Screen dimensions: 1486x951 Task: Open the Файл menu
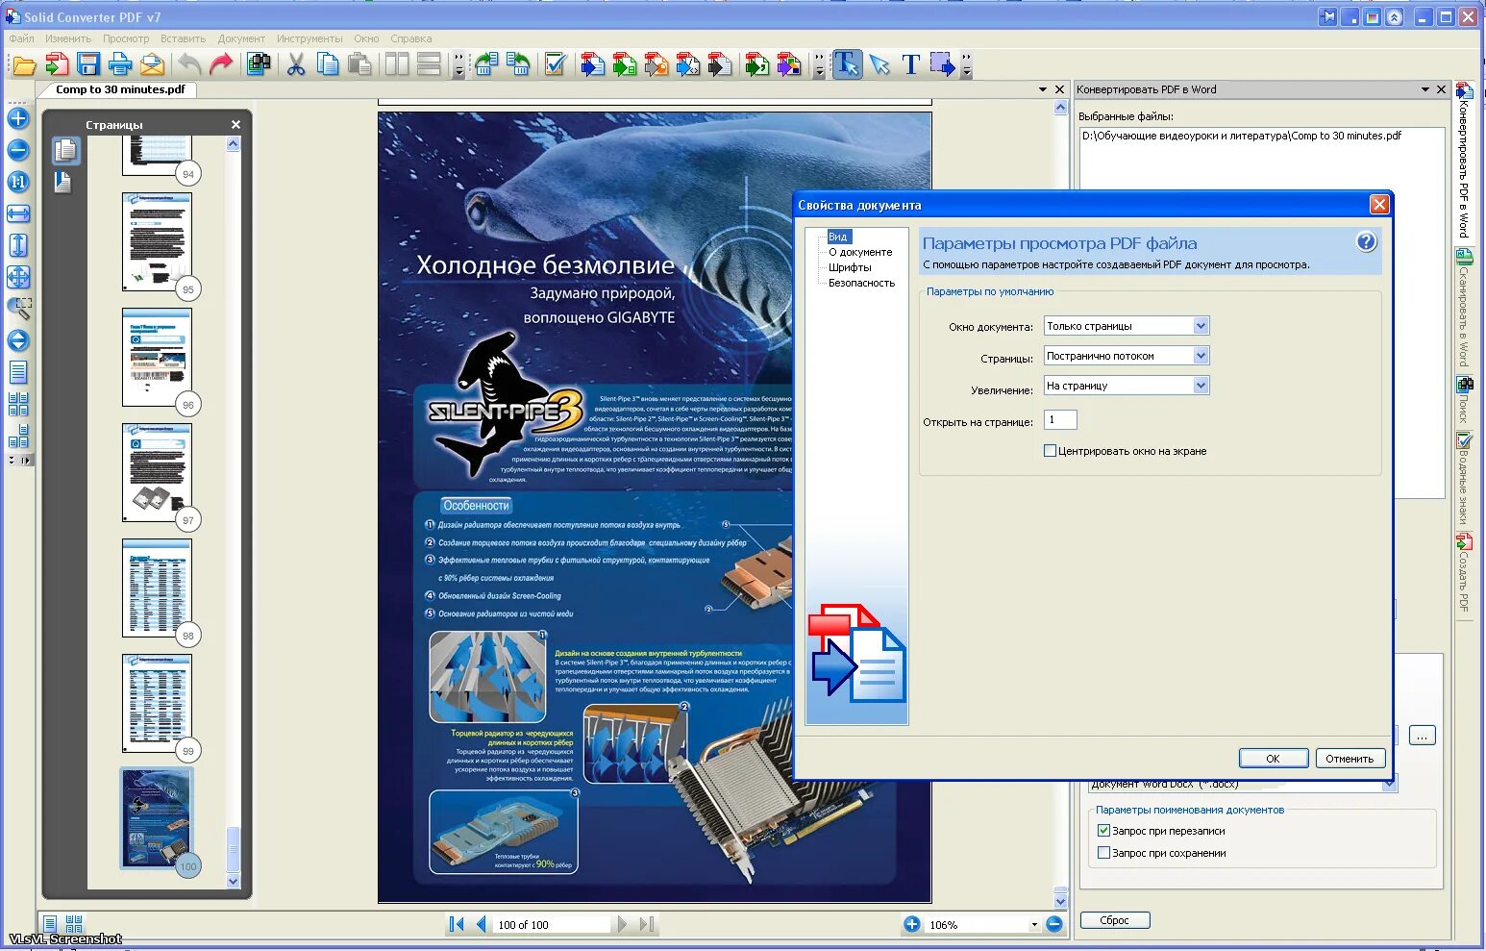(21, 38)
